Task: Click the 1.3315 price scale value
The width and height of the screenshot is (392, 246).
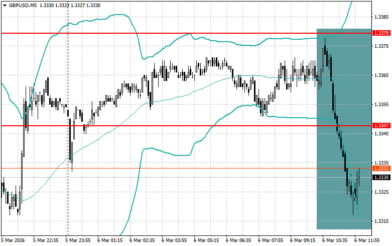Action: [381, 221]
